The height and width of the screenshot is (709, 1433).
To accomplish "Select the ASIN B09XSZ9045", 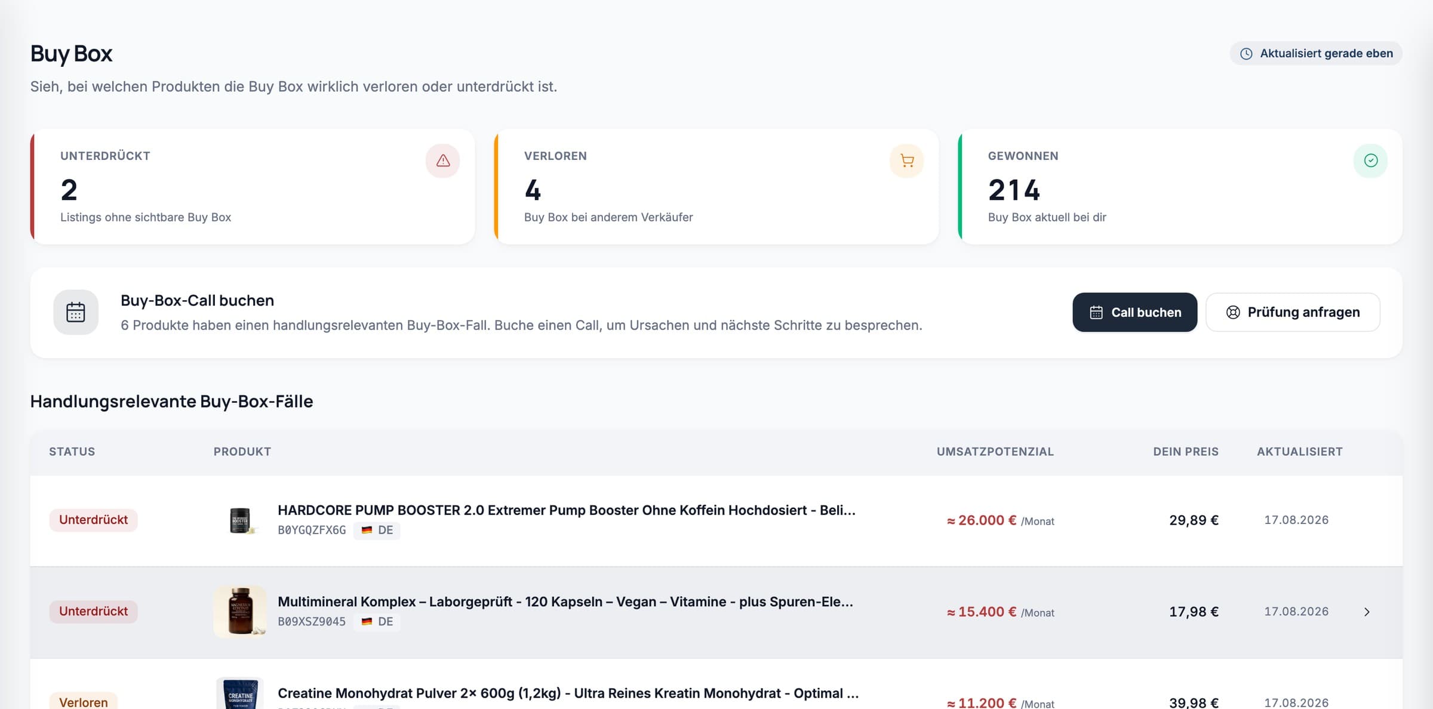I will pyautogui.click(x=312, y=621).
